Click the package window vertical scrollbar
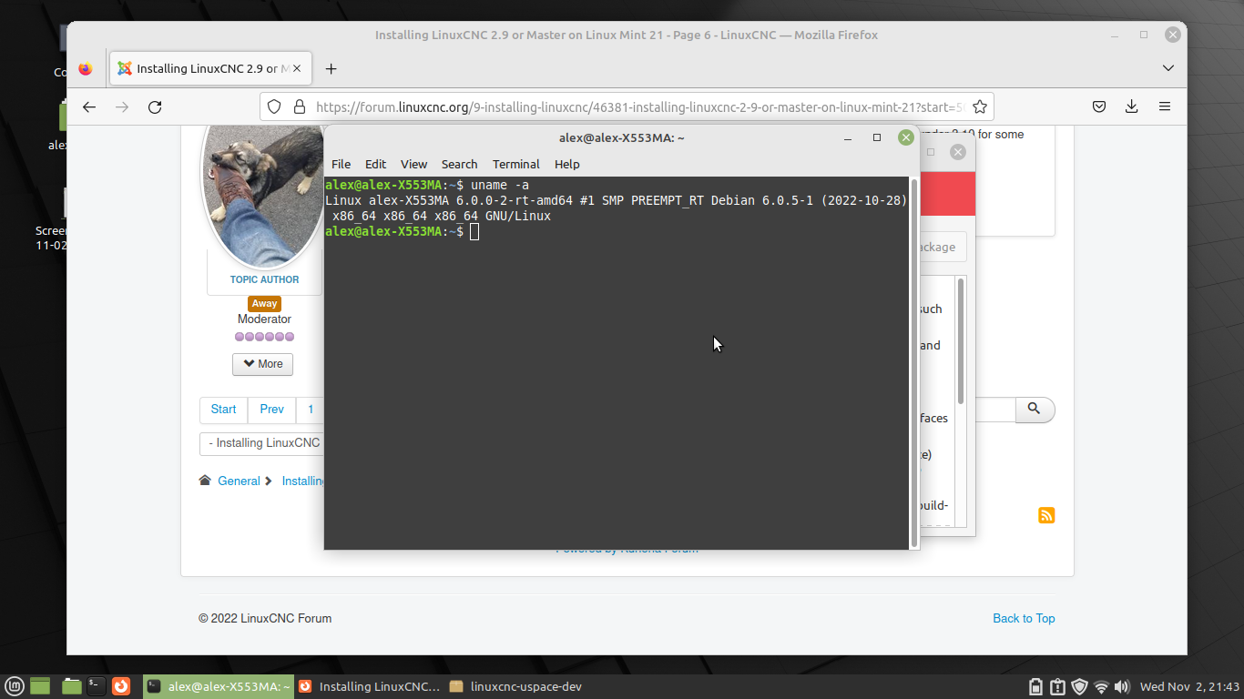 tap(961, 341)
